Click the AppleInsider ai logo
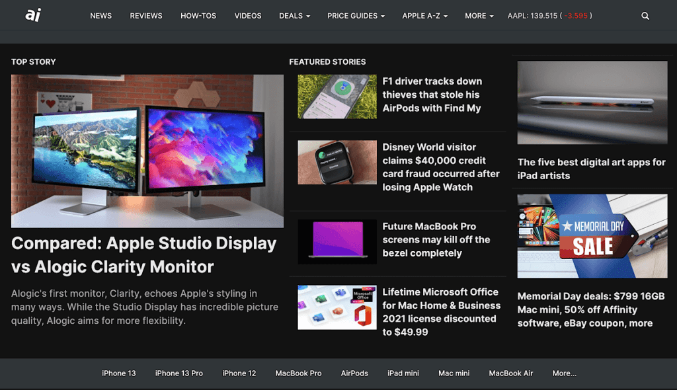The image size is (677, 390). [33, 15]
